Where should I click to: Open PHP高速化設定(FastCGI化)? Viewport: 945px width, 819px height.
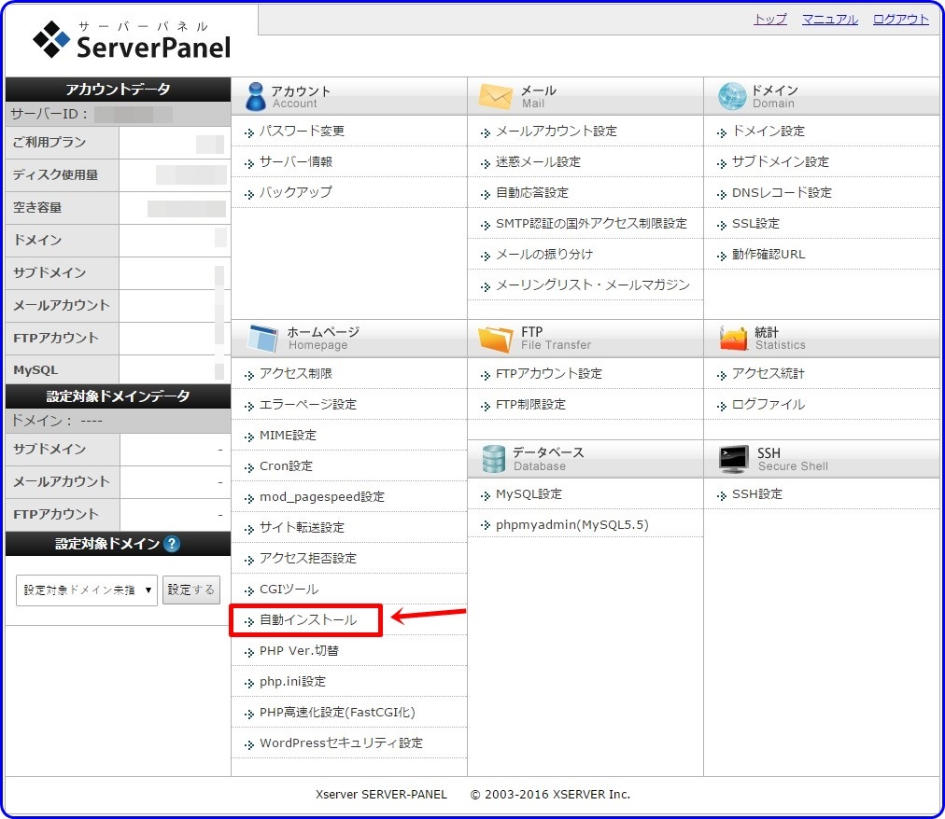point(337,711)
